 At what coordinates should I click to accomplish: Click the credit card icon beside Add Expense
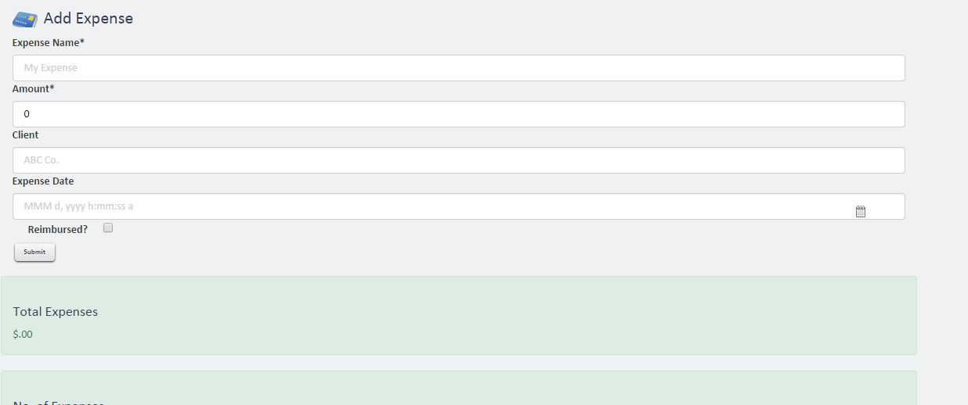point(25,19)
